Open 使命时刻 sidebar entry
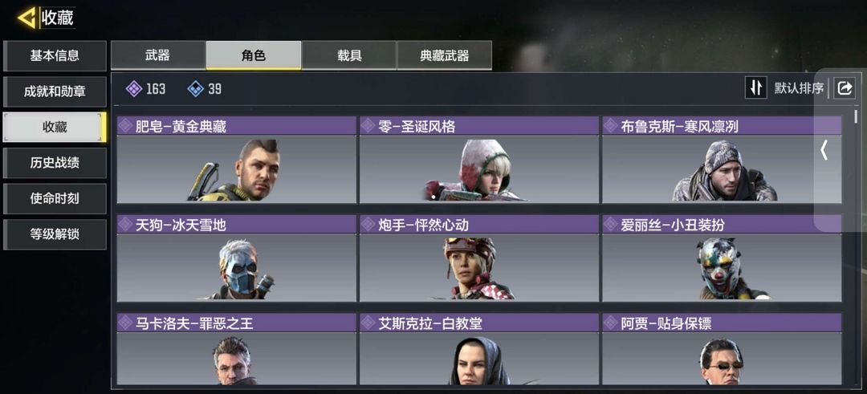This screenshot has width=867, height=394. tap(55, 198)
